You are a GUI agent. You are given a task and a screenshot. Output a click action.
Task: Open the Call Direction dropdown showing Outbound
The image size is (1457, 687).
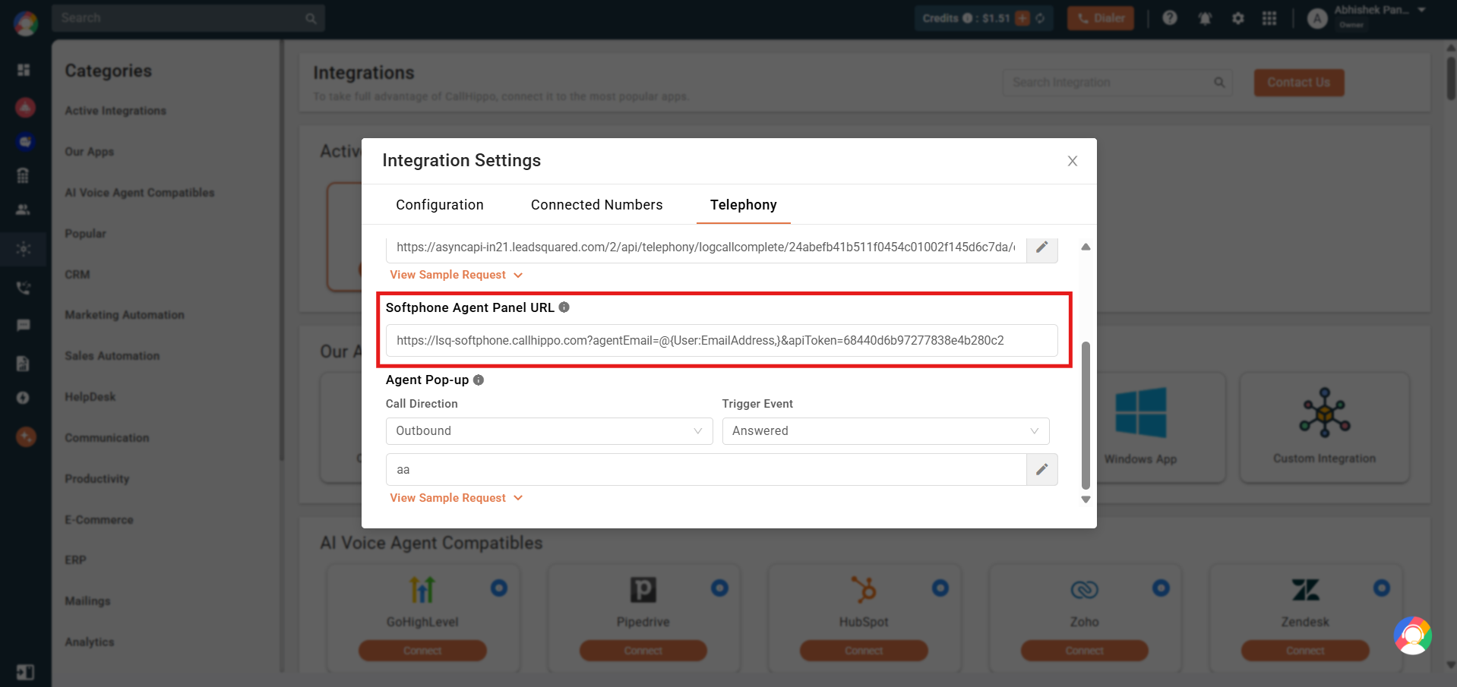pos(548,431)
